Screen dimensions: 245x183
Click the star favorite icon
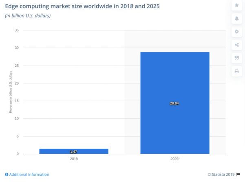(236, 5)
